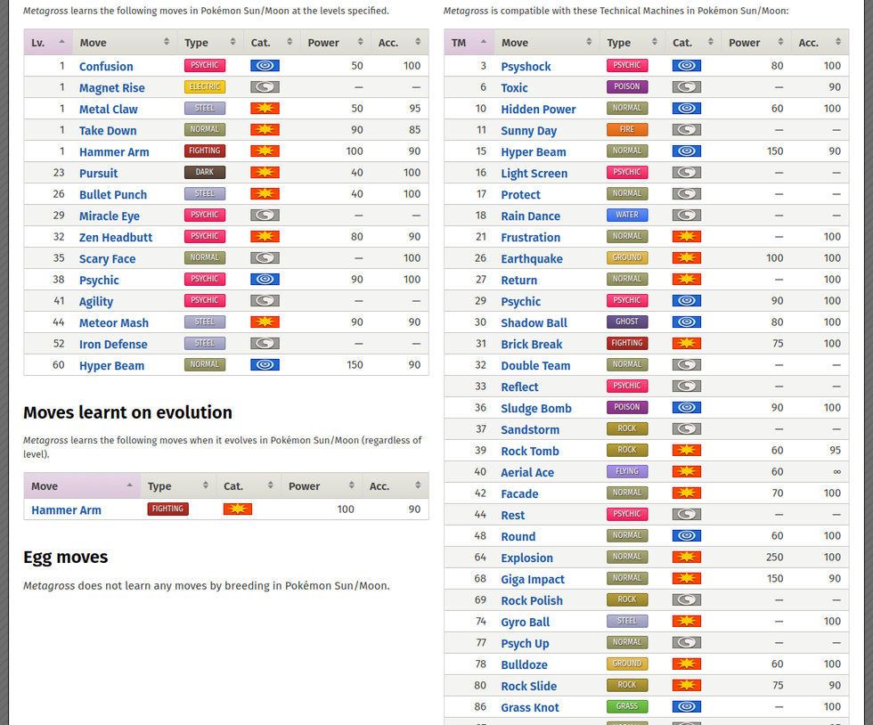Click the special category icon beside Confusion
Viewport: 873px width, 725px height.
pyautogui.click(x=265, y=66)
